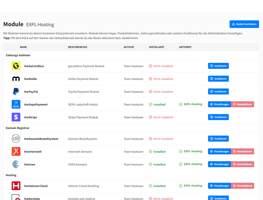The image size is (263, 200).
Task: Click the installed checkmark icon for HwSepaPayment
Action: [150, 104]
